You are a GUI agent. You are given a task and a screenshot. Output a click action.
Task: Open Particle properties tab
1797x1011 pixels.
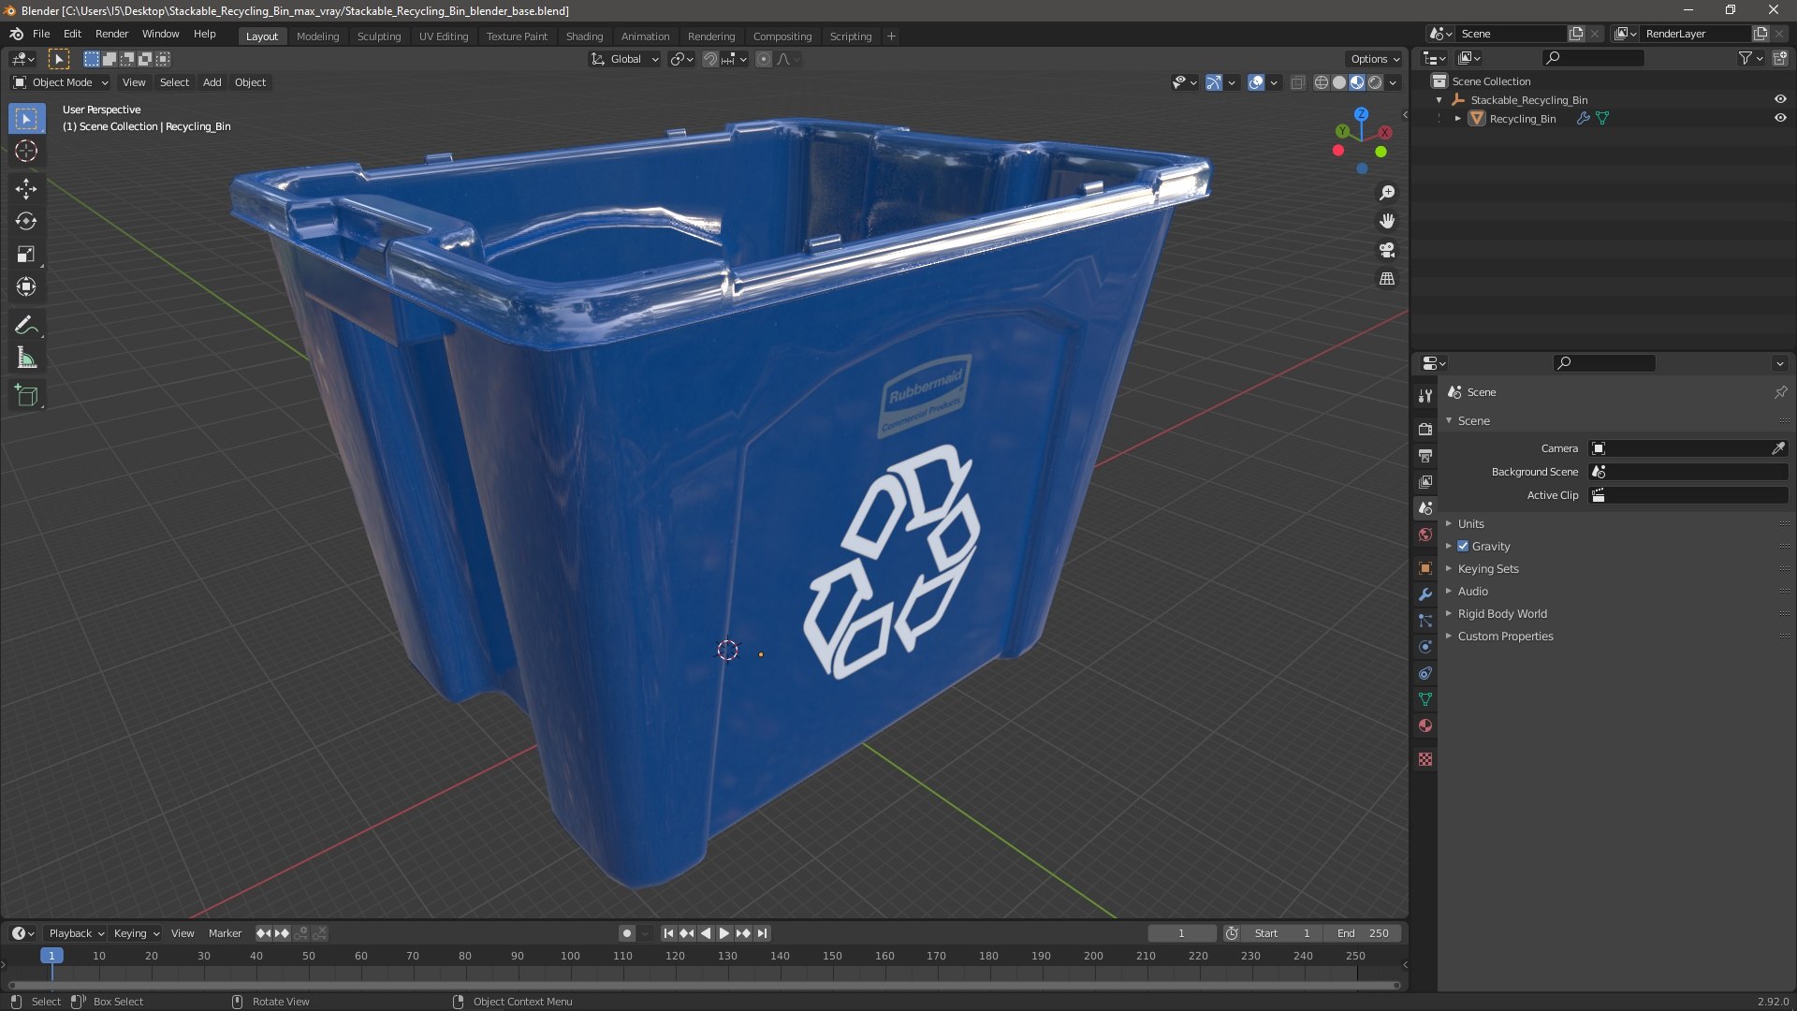pos(1424,621)
